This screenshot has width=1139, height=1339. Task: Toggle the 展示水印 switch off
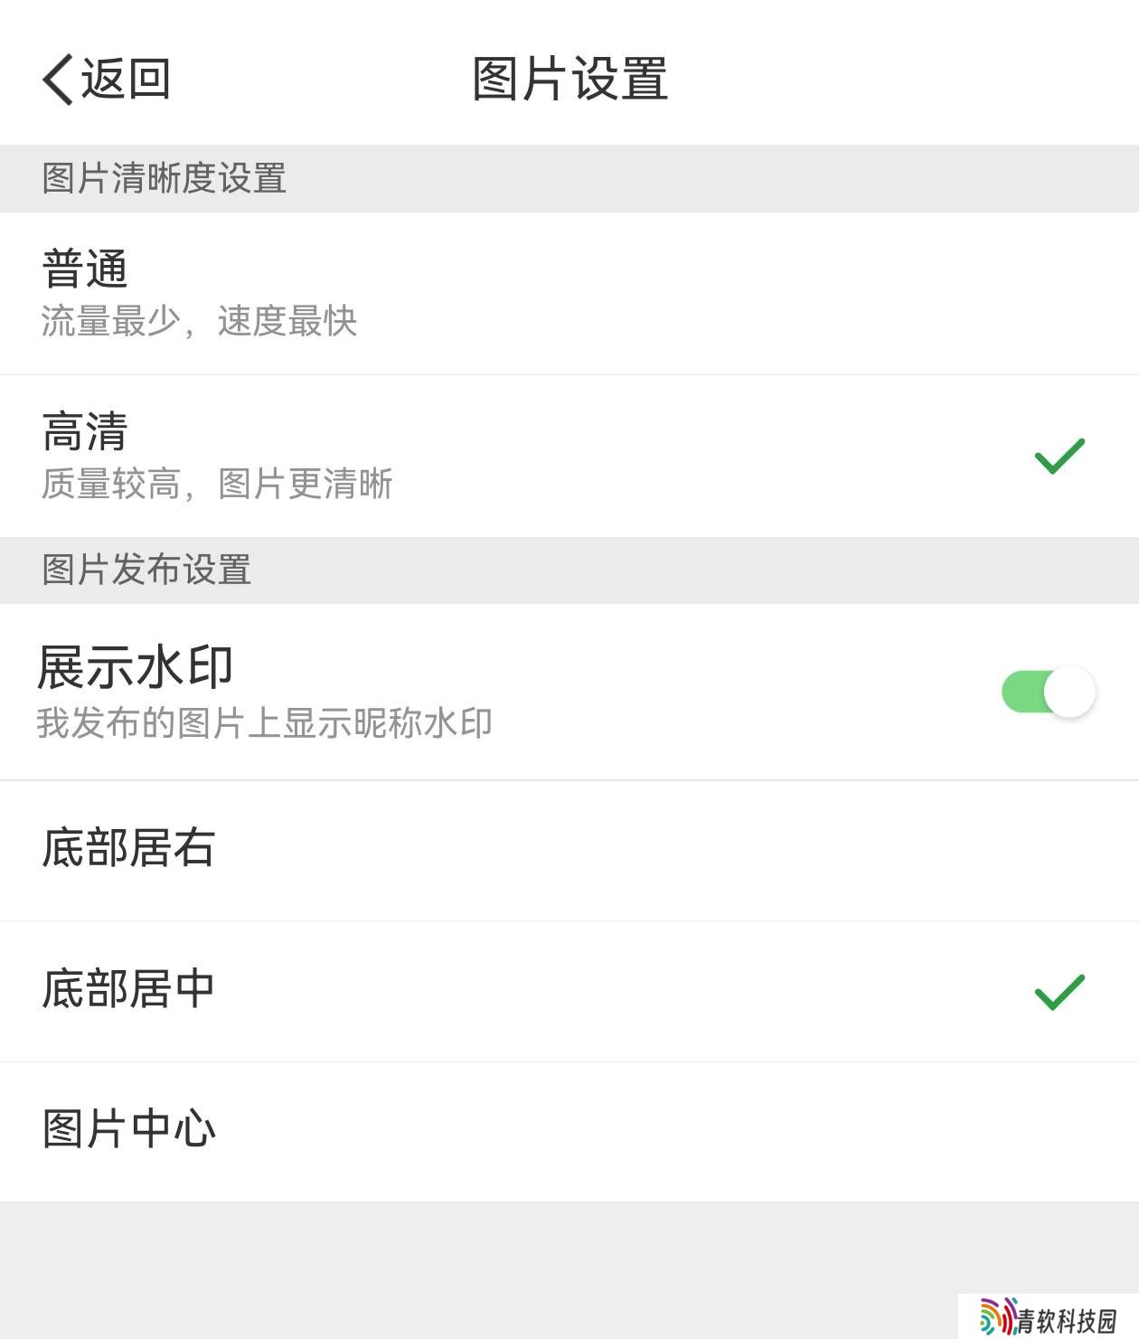click(1049, 692)
